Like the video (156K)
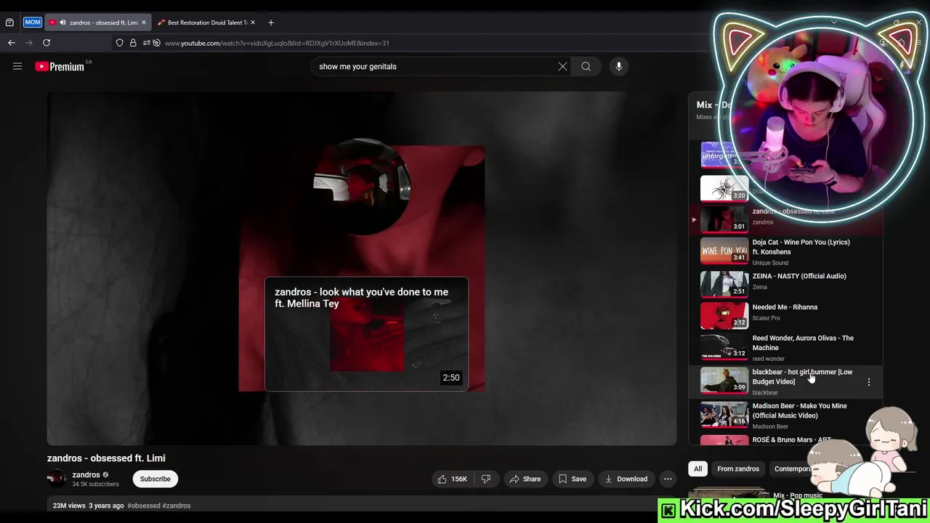The height and width of the screenshot is (523, 930). coord(451,479)
